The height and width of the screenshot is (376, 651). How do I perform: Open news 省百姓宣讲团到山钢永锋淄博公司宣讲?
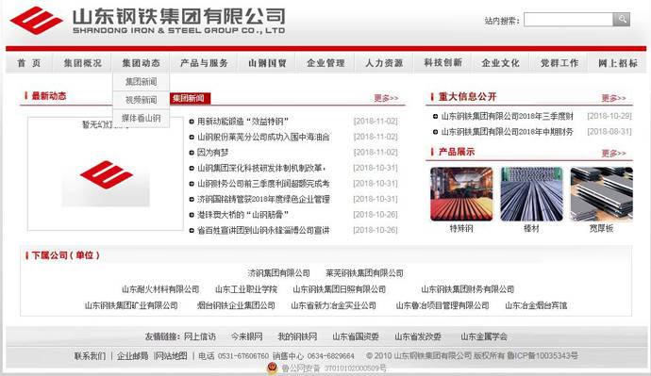(263, 231)
